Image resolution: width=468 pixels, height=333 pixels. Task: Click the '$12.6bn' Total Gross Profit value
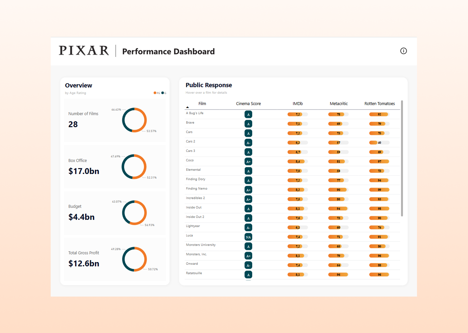point(84,264)
